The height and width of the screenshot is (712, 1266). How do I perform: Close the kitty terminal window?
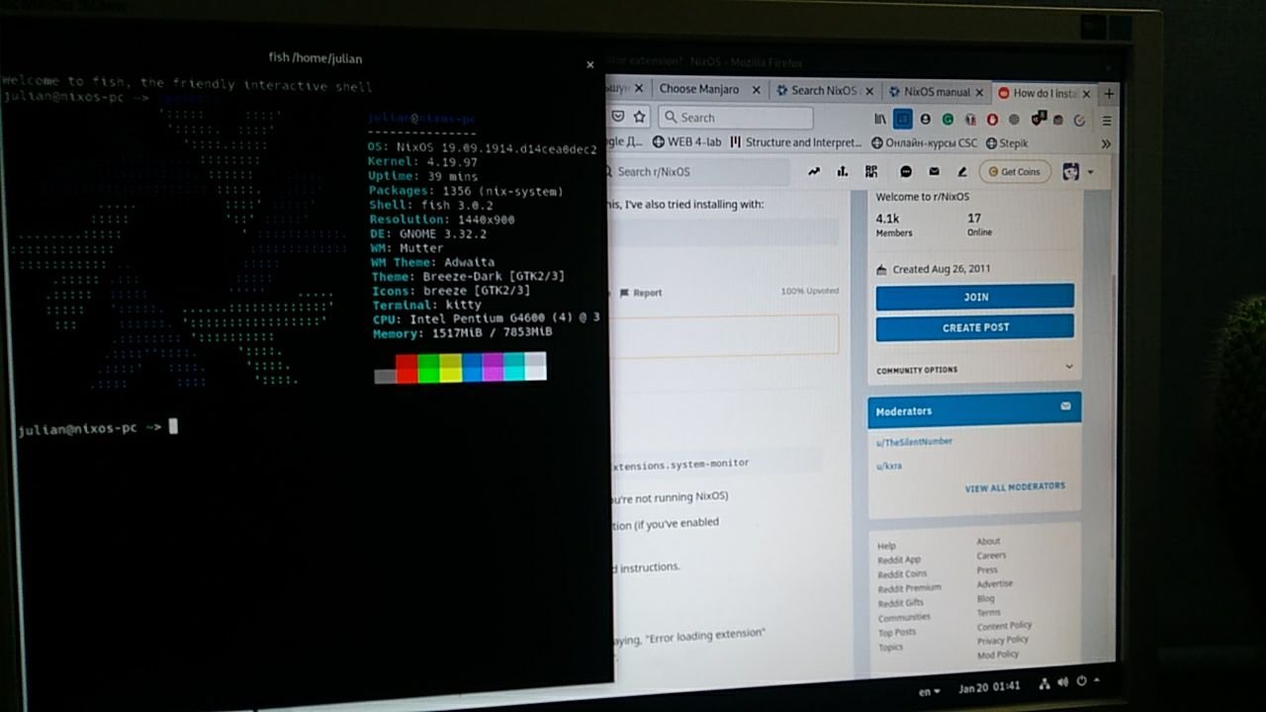point(590,64)
